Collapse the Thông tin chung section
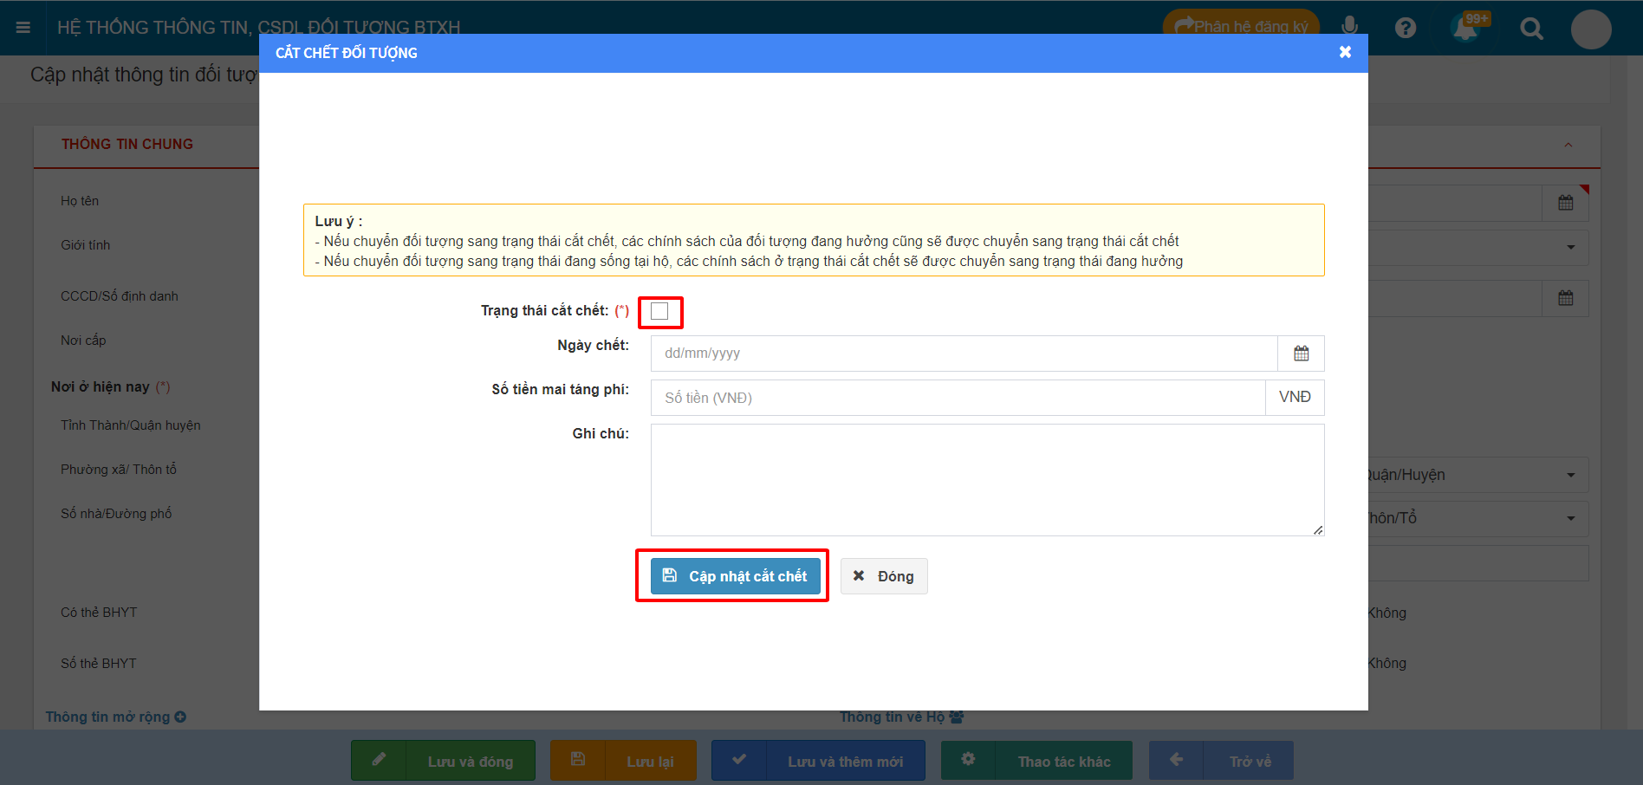1643x785 pixels. pos(1568,145)
